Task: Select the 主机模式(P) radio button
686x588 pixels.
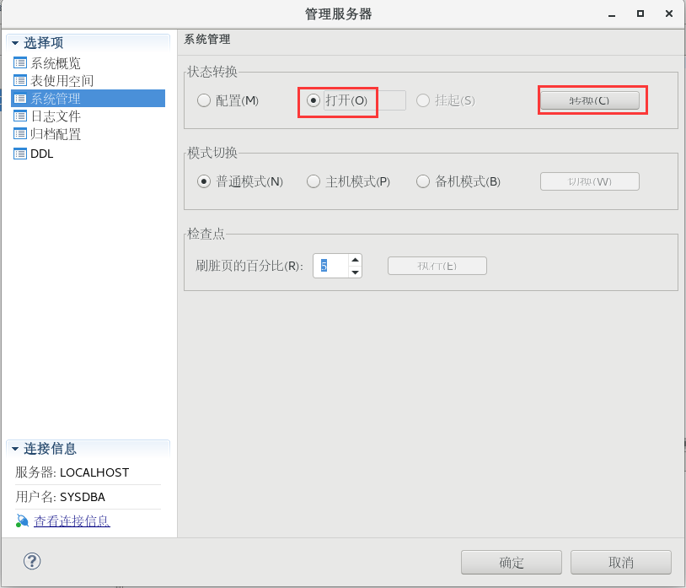Action: (314, 181)
